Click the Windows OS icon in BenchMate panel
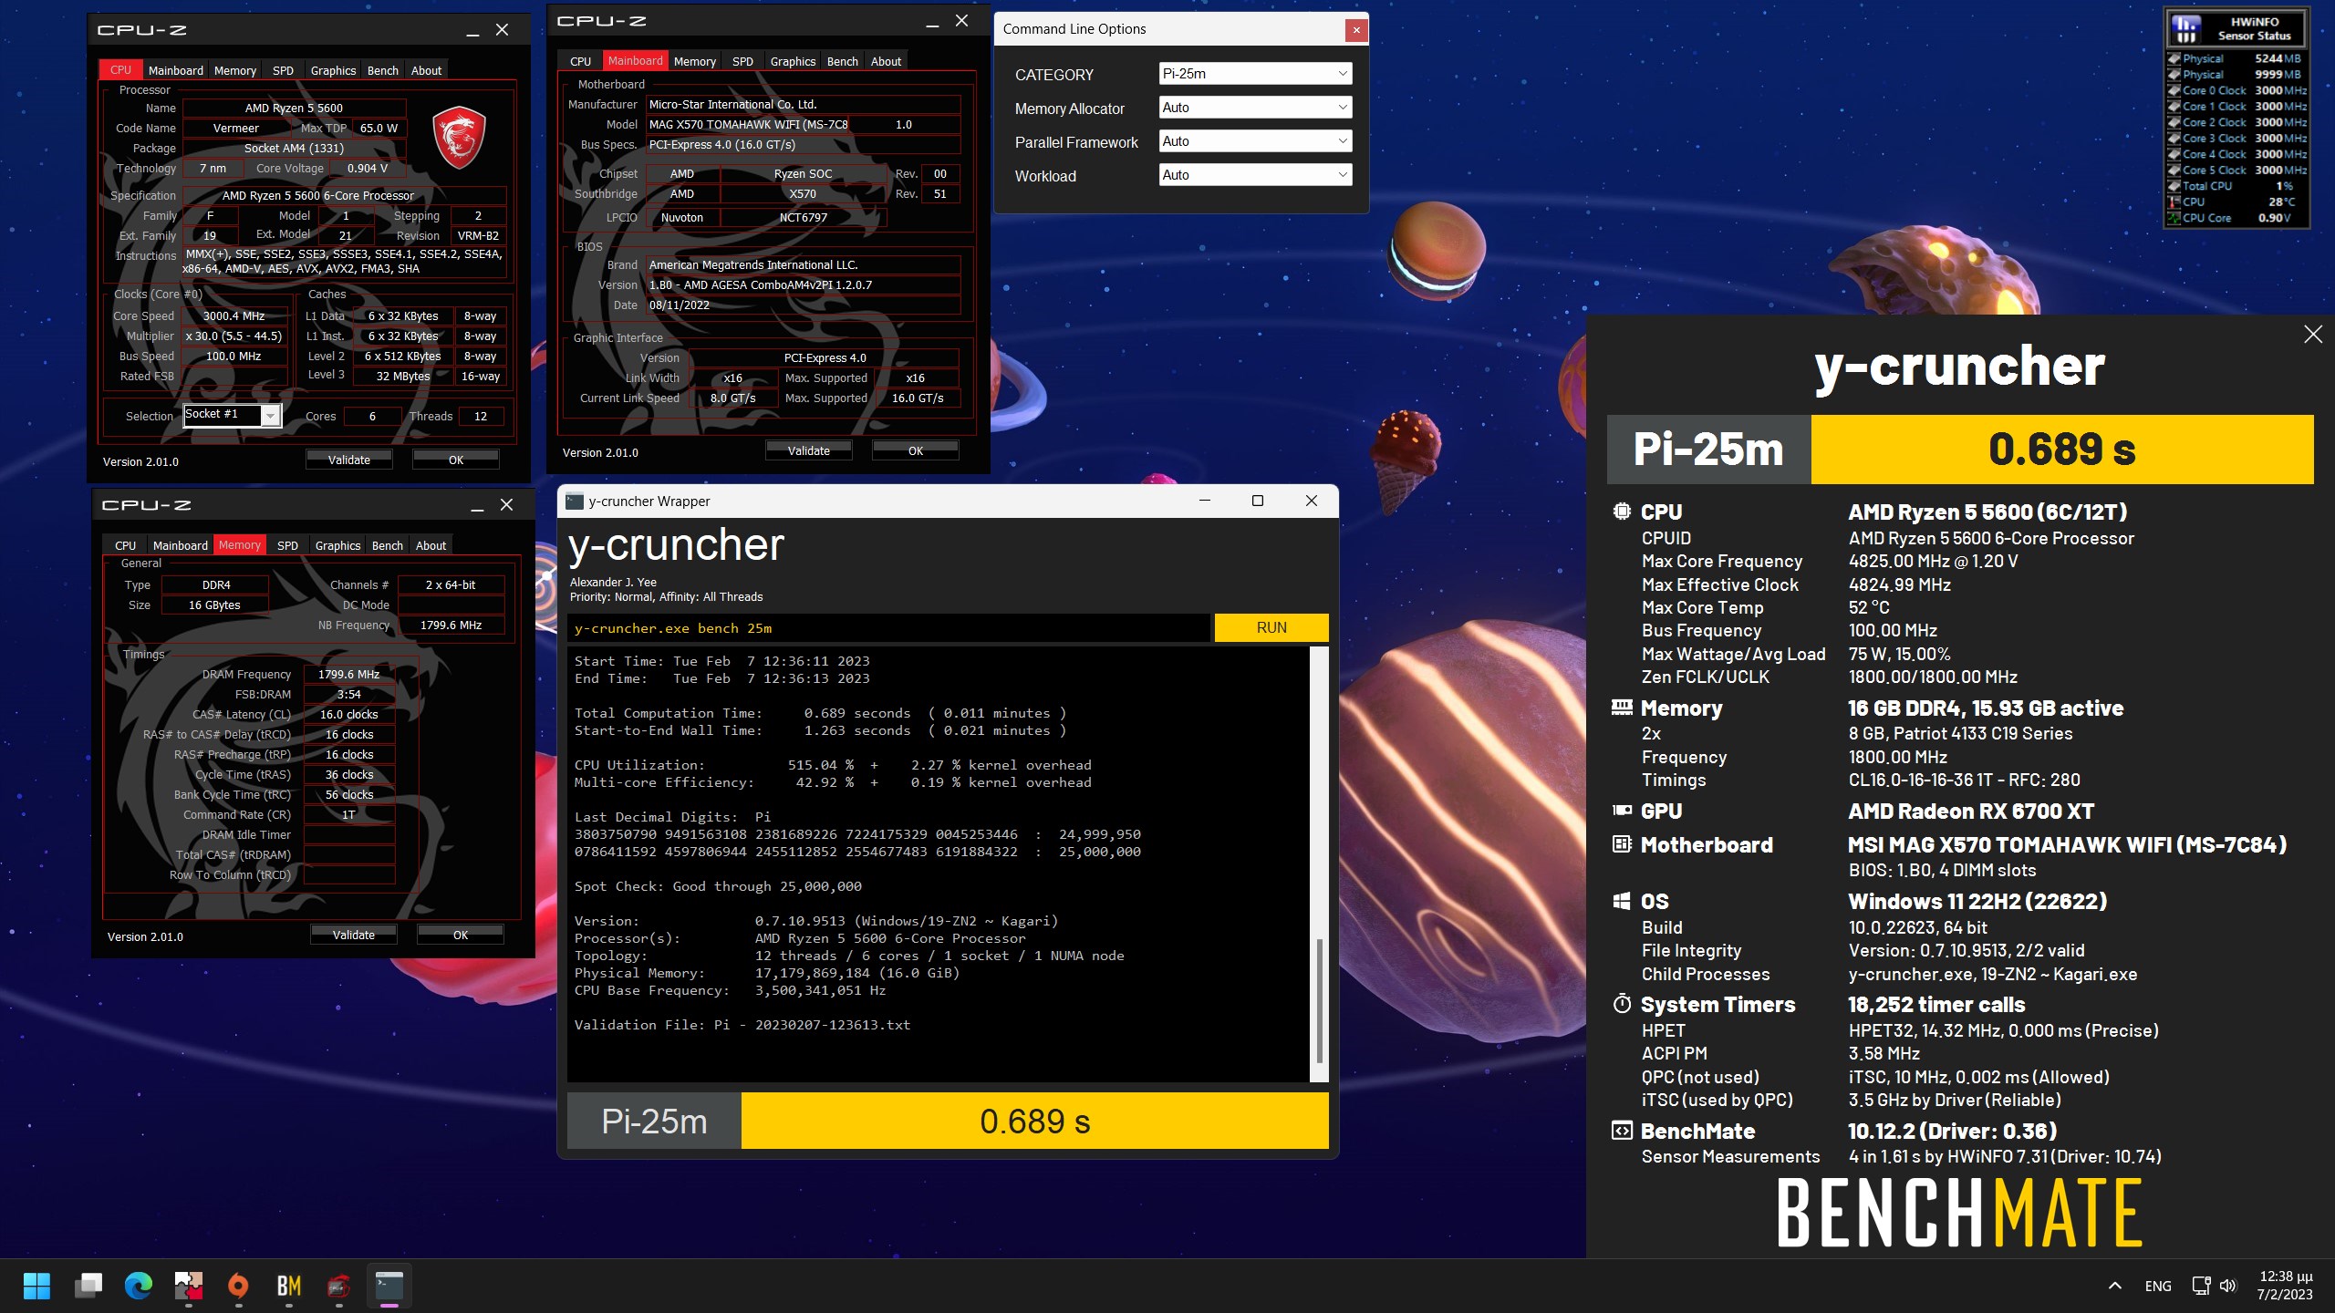This screenshot has width=2335, height=1313. 1622,901
